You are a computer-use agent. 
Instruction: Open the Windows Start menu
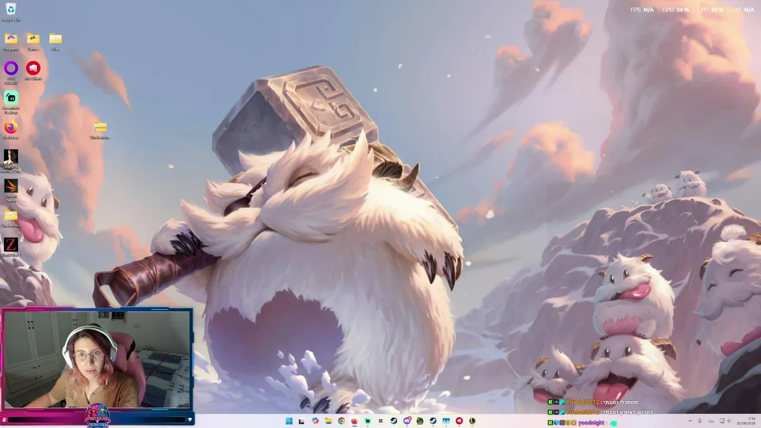289,421
